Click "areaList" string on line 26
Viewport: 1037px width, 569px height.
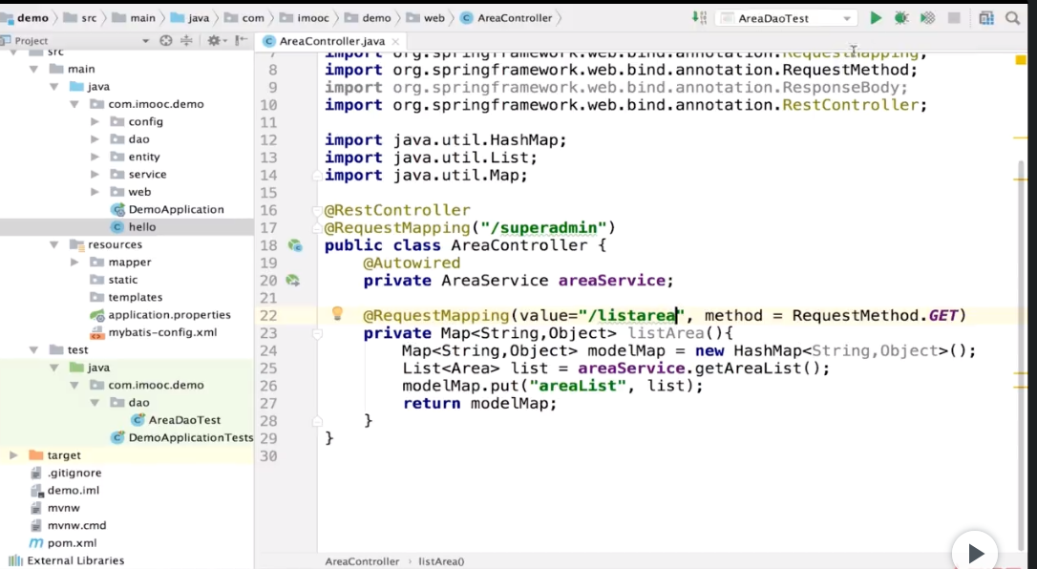(578, 386)
